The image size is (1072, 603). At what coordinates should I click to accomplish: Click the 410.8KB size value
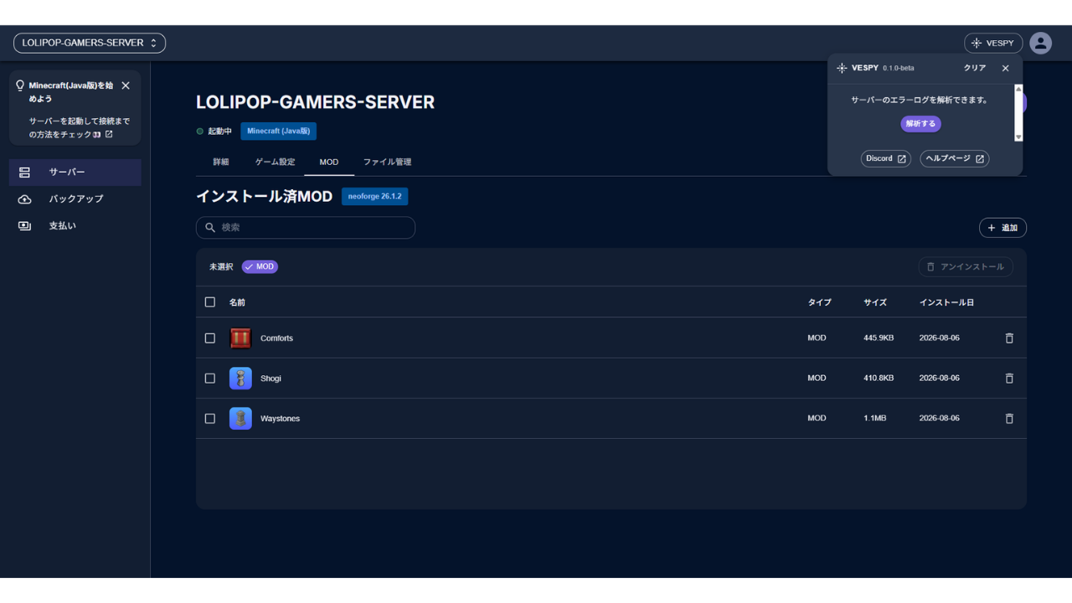879,379
